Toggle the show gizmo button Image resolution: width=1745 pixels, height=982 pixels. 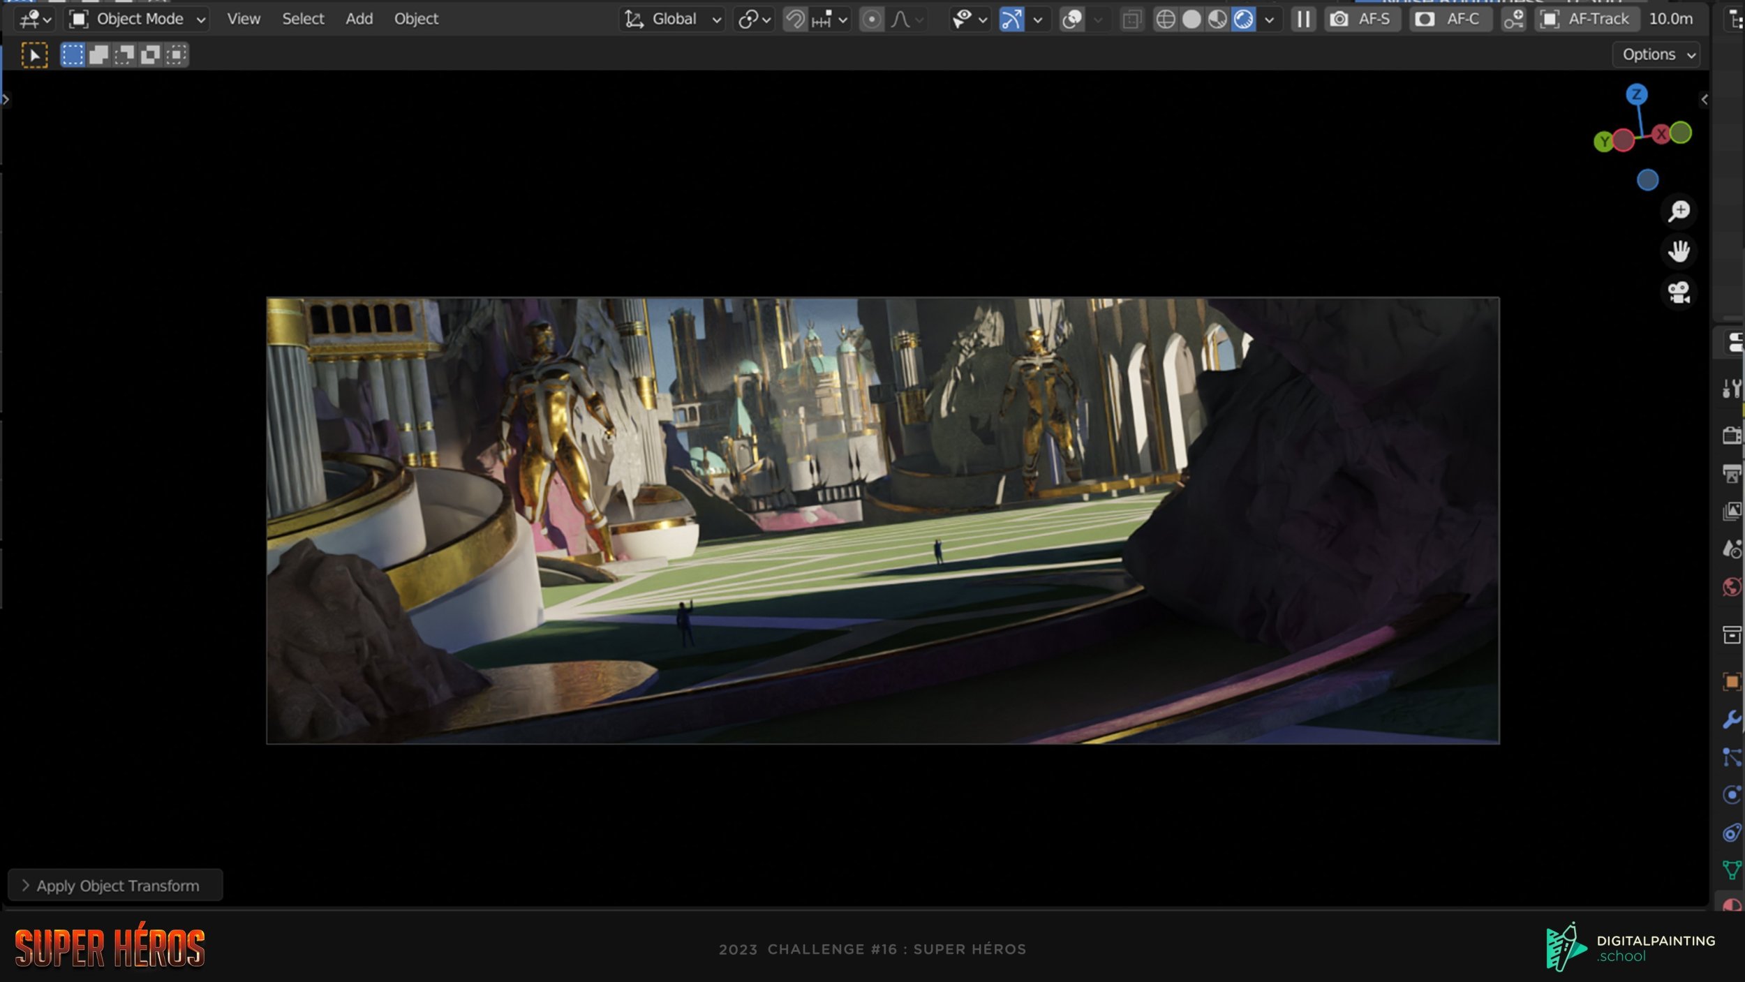pyautogui.click(x=1011, y=19)
